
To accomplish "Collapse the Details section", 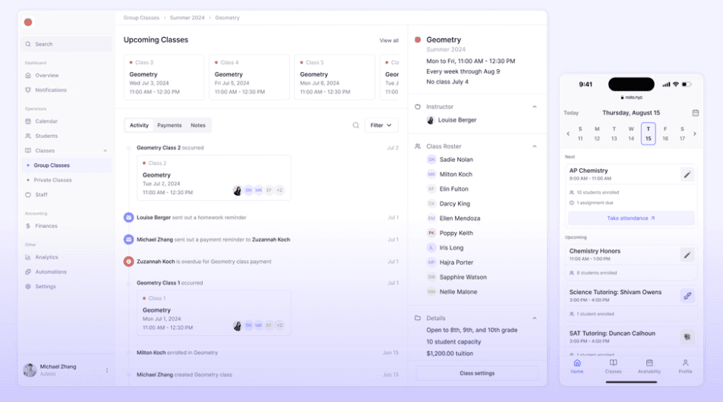I will click(x=535, y=319).
